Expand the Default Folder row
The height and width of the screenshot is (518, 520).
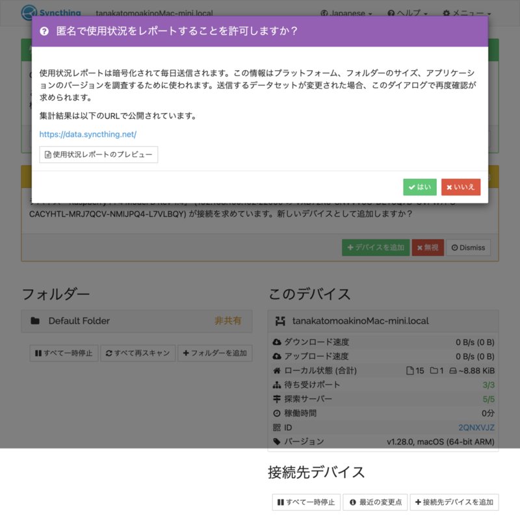(136, 321)
